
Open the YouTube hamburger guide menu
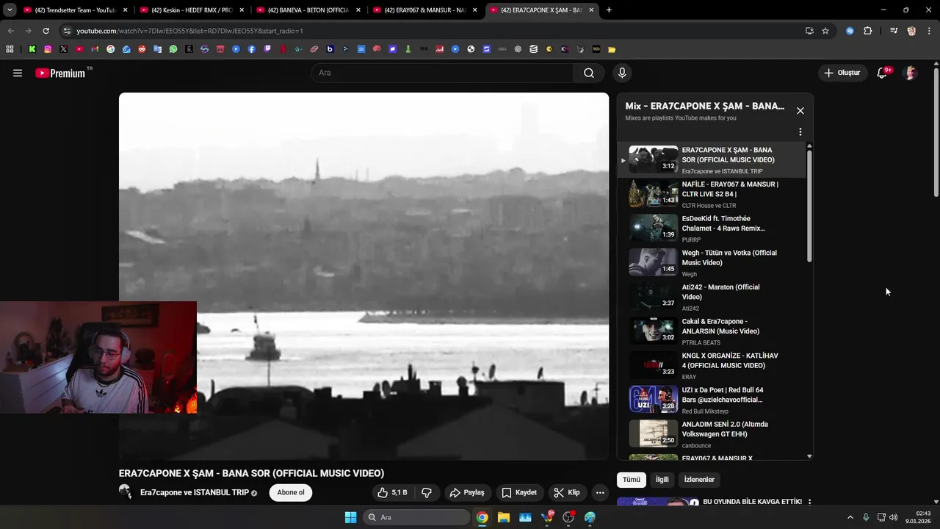(18, 73)
